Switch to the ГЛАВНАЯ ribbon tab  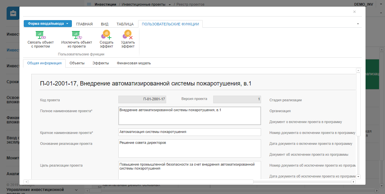point(84,24)
